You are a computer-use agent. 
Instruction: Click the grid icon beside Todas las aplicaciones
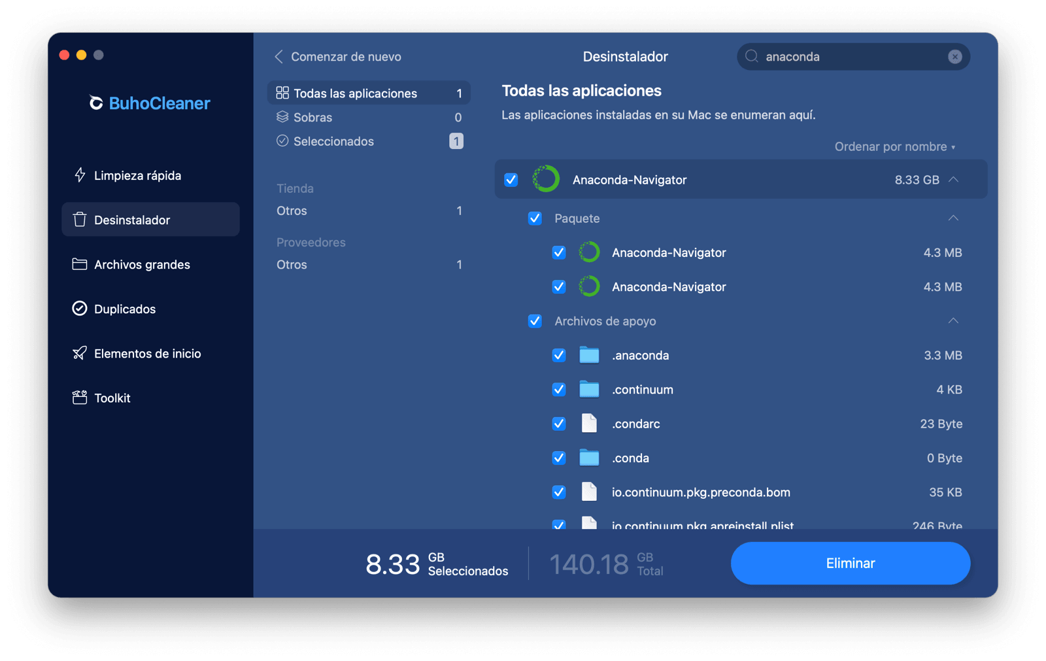click(282, 93)
